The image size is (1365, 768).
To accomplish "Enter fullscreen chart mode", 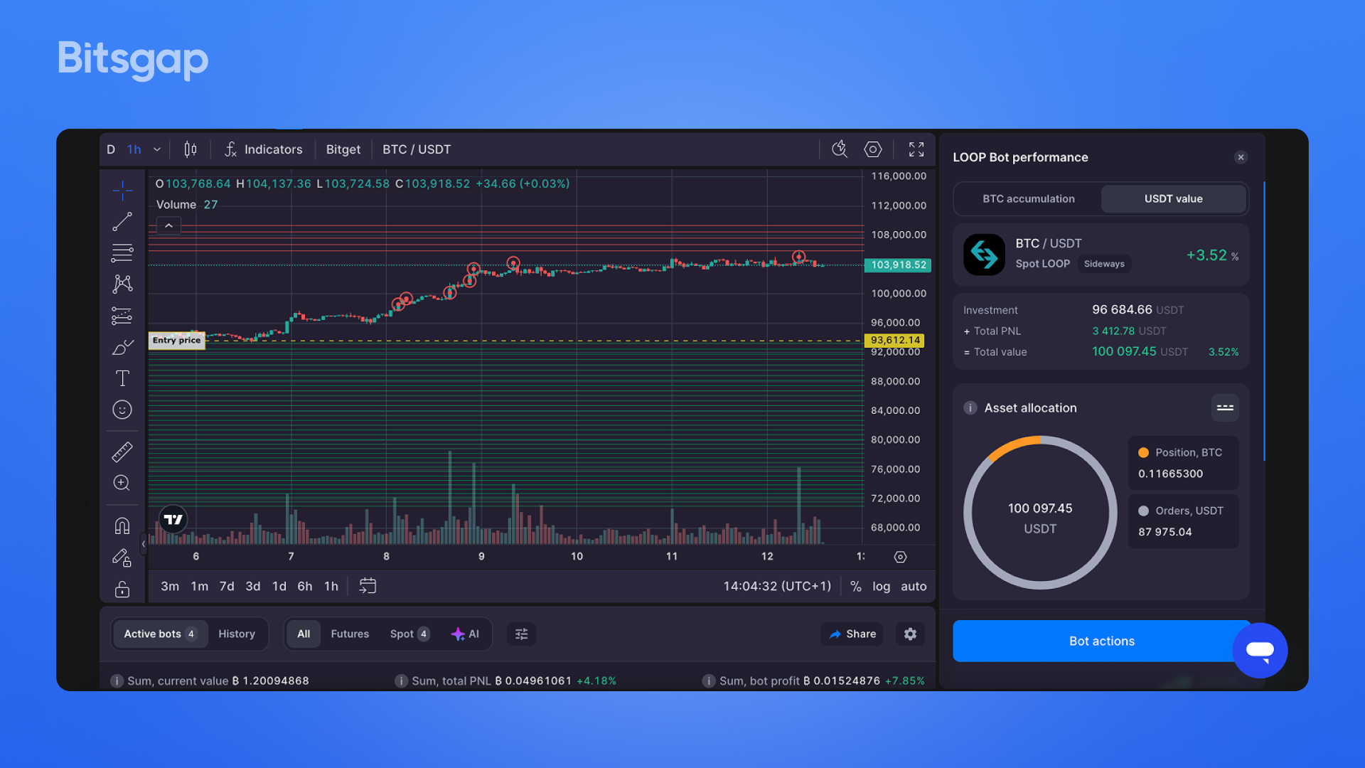I will coord(916,149).
